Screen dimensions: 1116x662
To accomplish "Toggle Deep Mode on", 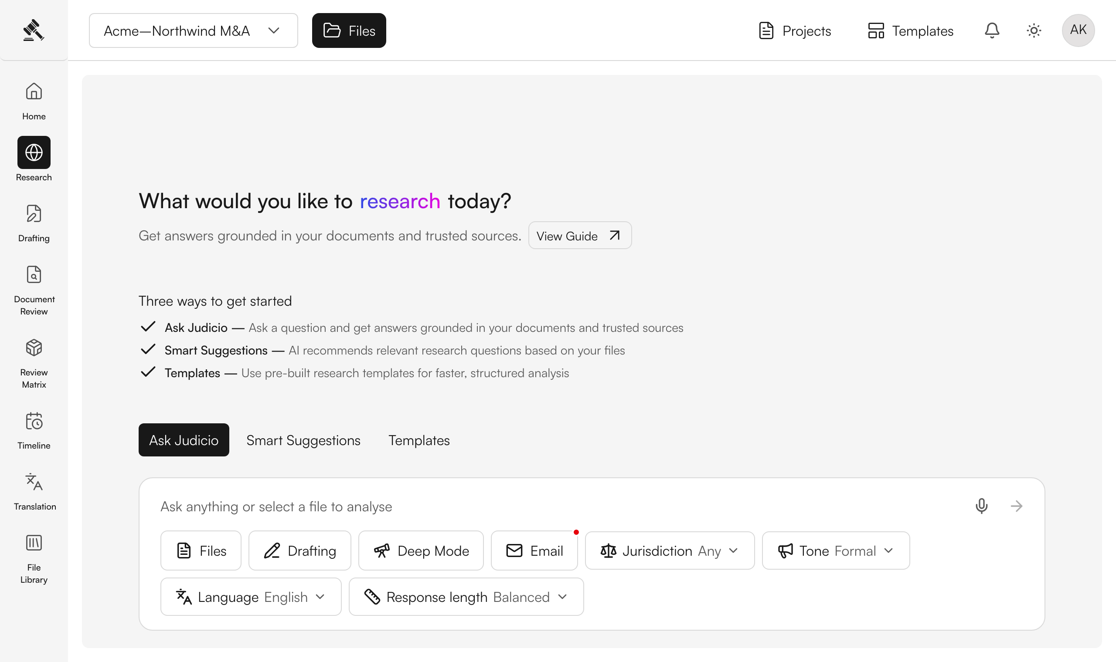I will [x=421, y=551].
